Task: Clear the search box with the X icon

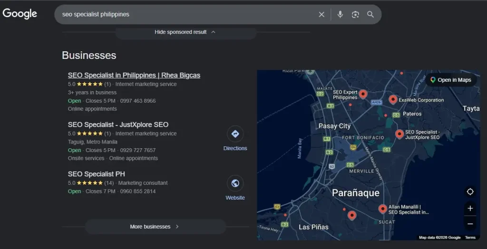Action: 321,15
